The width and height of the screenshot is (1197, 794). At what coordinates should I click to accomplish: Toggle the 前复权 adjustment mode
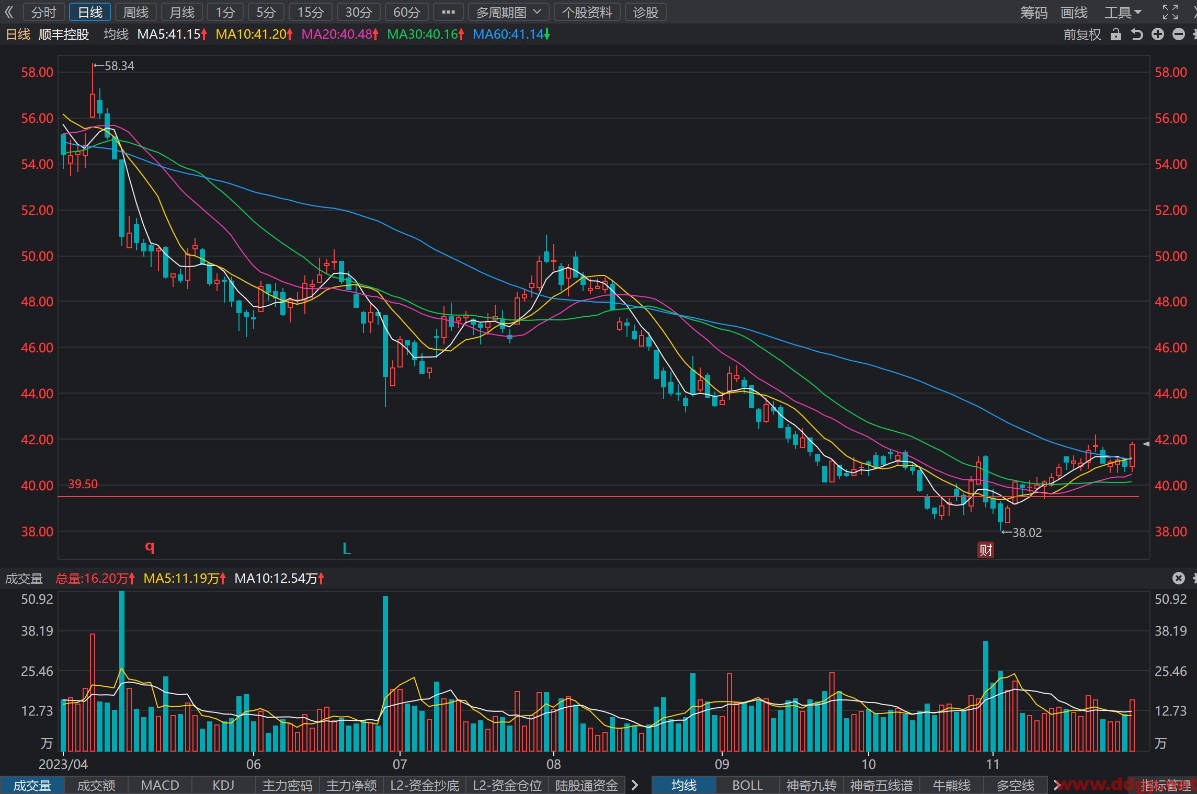point(1082,34)
